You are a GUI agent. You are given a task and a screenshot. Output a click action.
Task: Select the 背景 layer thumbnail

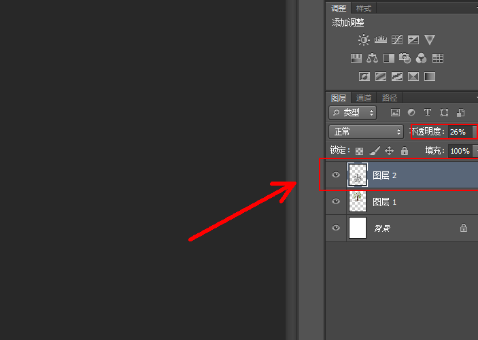point(358,228)
